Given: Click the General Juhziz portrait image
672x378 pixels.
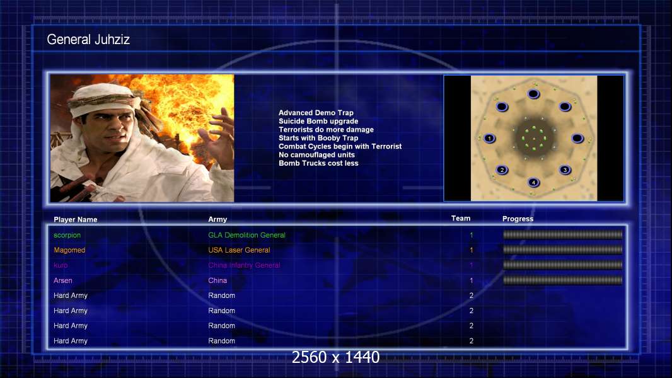Looking at the screenshot, I should [142, 139].
